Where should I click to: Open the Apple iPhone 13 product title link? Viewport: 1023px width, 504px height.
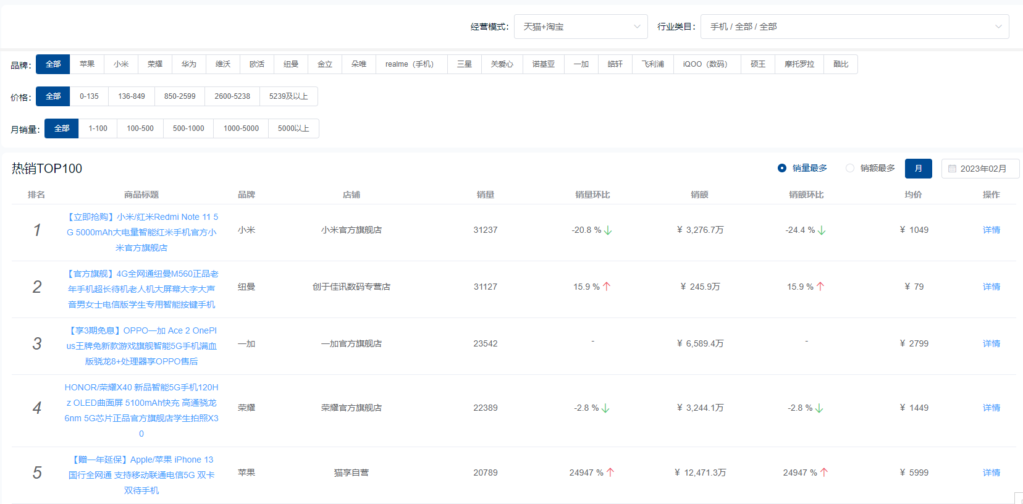pyautogui.click(x=141, y=475)
